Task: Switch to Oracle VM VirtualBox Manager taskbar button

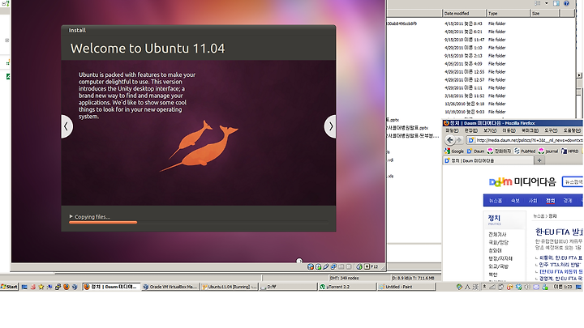Action: pos(170,287)
